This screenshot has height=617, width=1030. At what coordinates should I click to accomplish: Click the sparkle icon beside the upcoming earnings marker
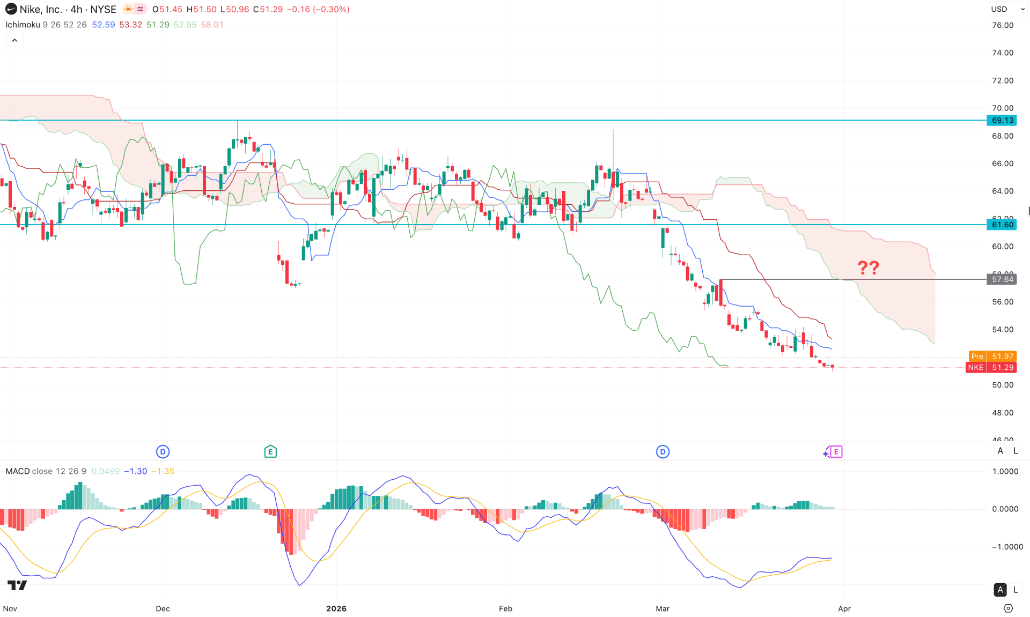coord(825,453)
